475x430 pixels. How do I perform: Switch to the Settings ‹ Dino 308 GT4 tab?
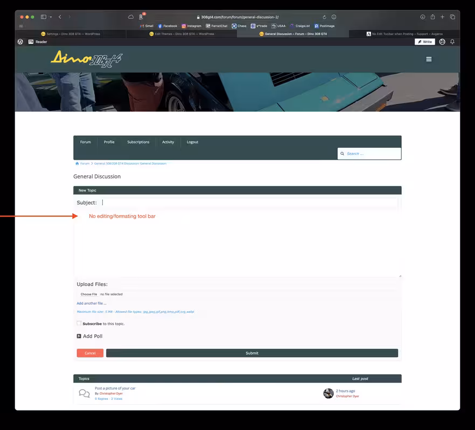coord(71,34)
